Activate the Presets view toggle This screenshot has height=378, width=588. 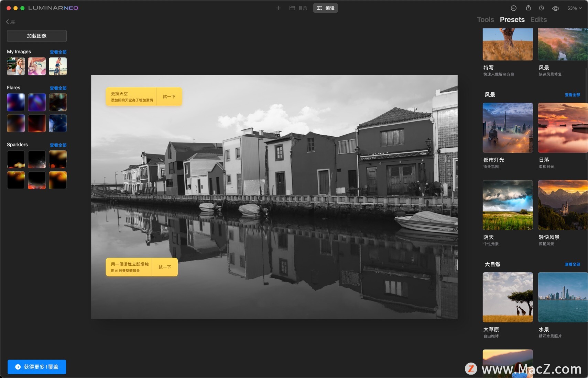click(512, 20)
